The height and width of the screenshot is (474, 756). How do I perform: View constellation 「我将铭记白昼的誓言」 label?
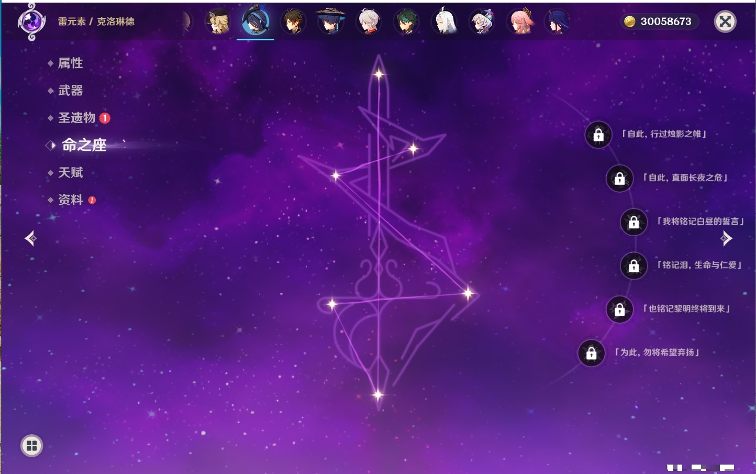click(x=700, y=222)
